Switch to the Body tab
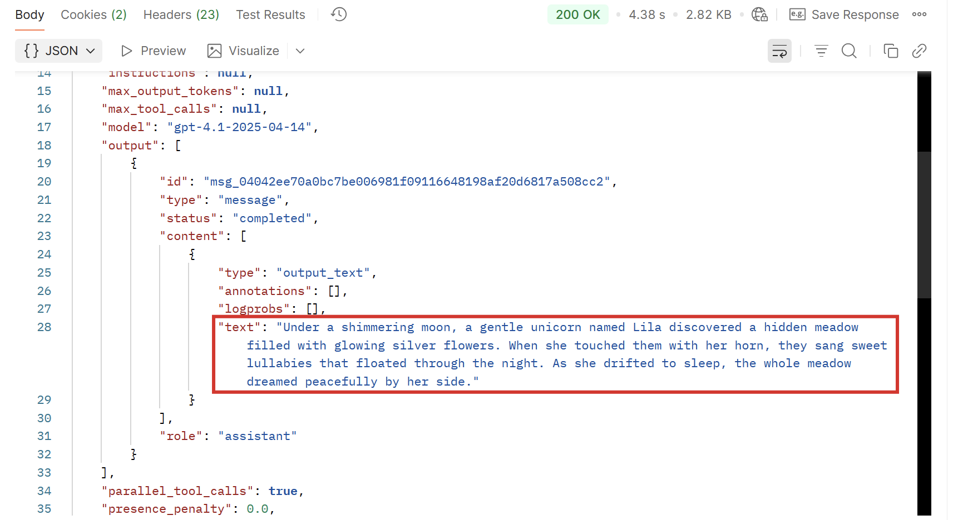 (29, 15)
